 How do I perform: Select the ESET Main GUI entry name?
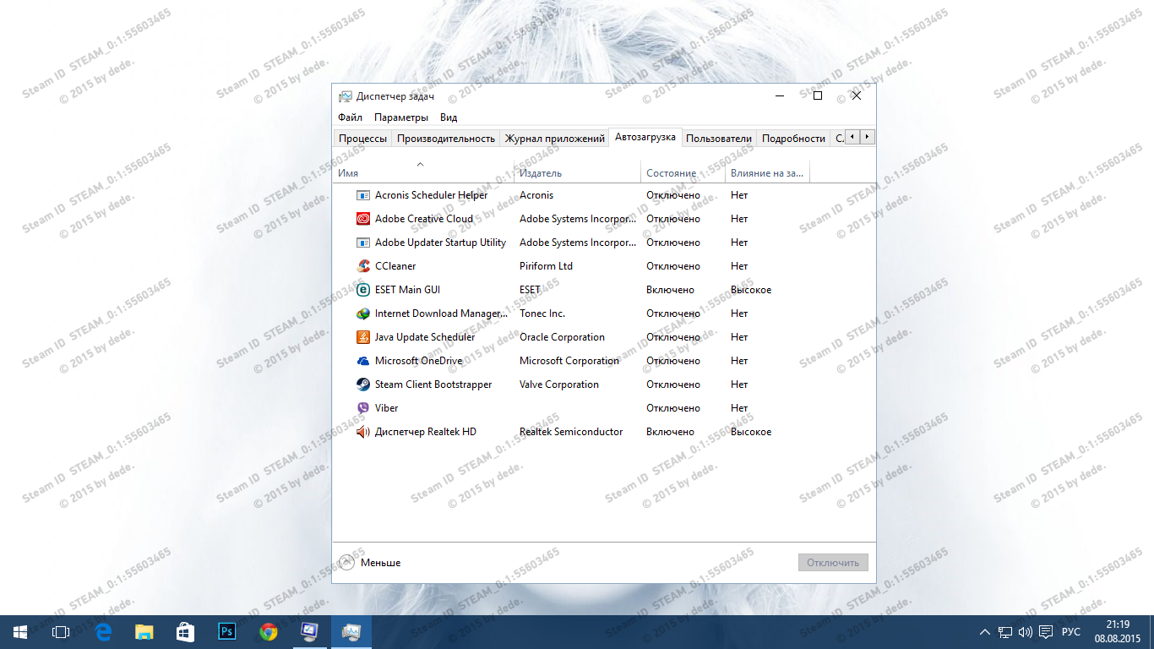(408, 290)
